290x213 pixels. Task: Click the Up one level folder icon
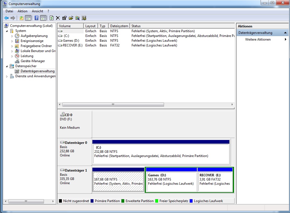(x=22, y=18)
